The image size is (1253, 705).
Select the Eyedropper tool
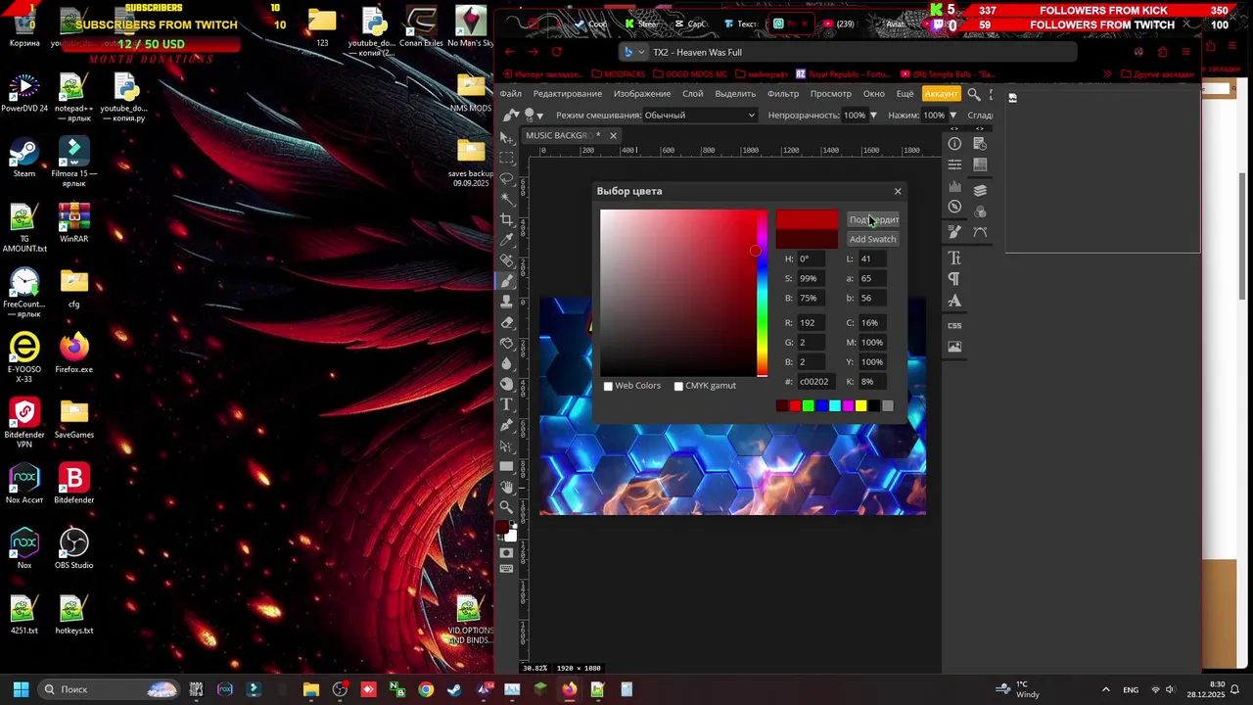pos(506,240)
